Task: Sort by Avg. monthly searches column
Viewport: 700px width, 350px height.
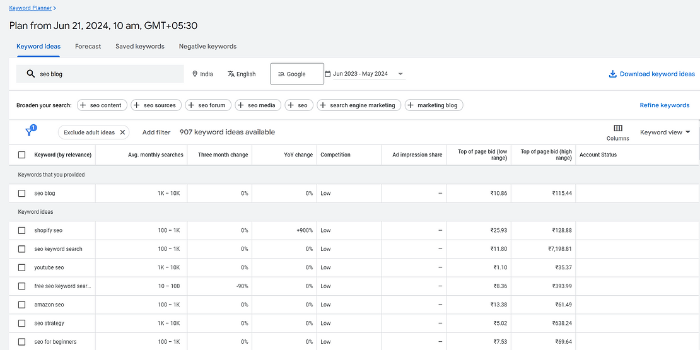Action: (155, 155)
